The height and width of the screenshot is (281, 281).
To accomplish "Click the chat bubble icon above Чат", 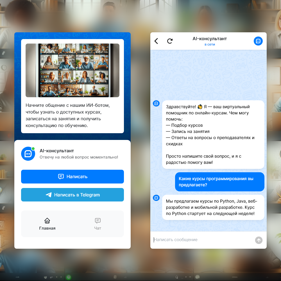I will [98, 221].
